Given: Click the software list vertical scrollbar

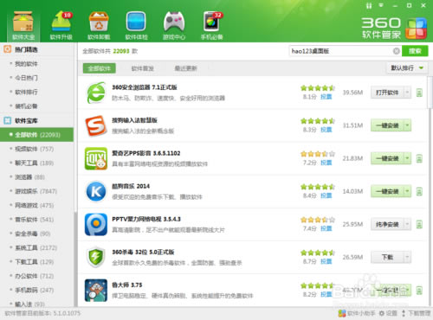Looking at the screenshot, I should (x=430, y=93).
